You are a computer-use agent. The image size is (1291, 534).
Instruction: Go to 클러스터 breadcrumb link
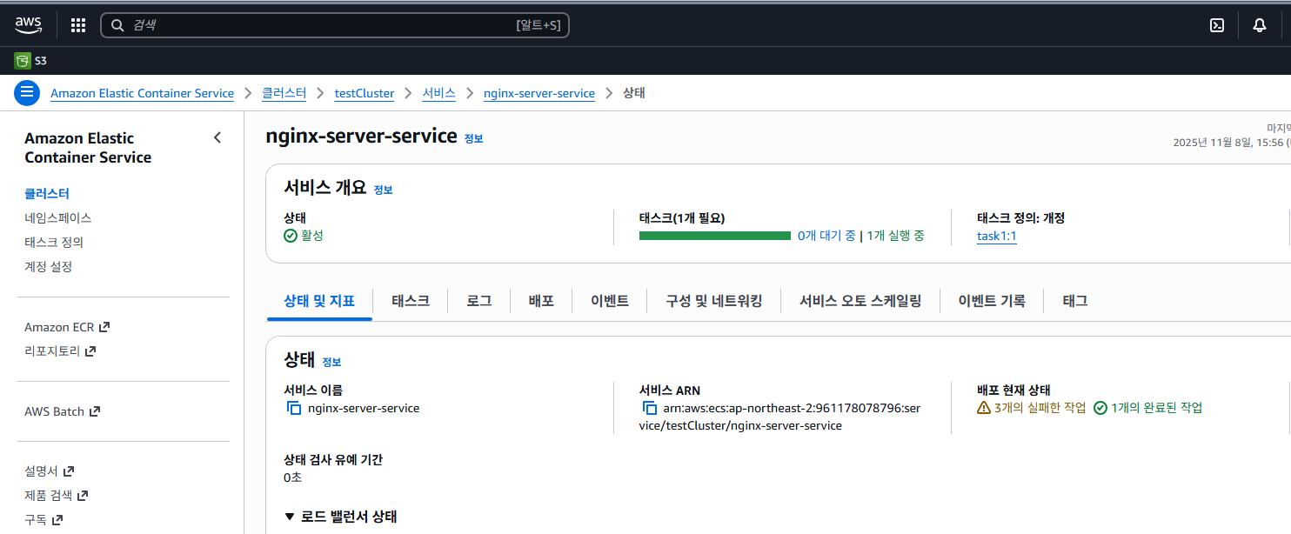point(284,93)
